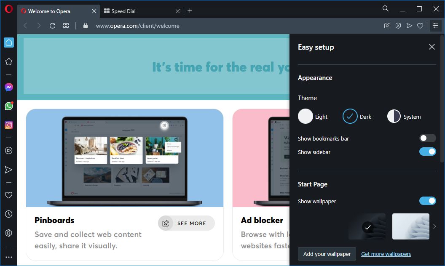Open WhatsApp in the sidebar
The image size is (445, 266).
(9, 106)
